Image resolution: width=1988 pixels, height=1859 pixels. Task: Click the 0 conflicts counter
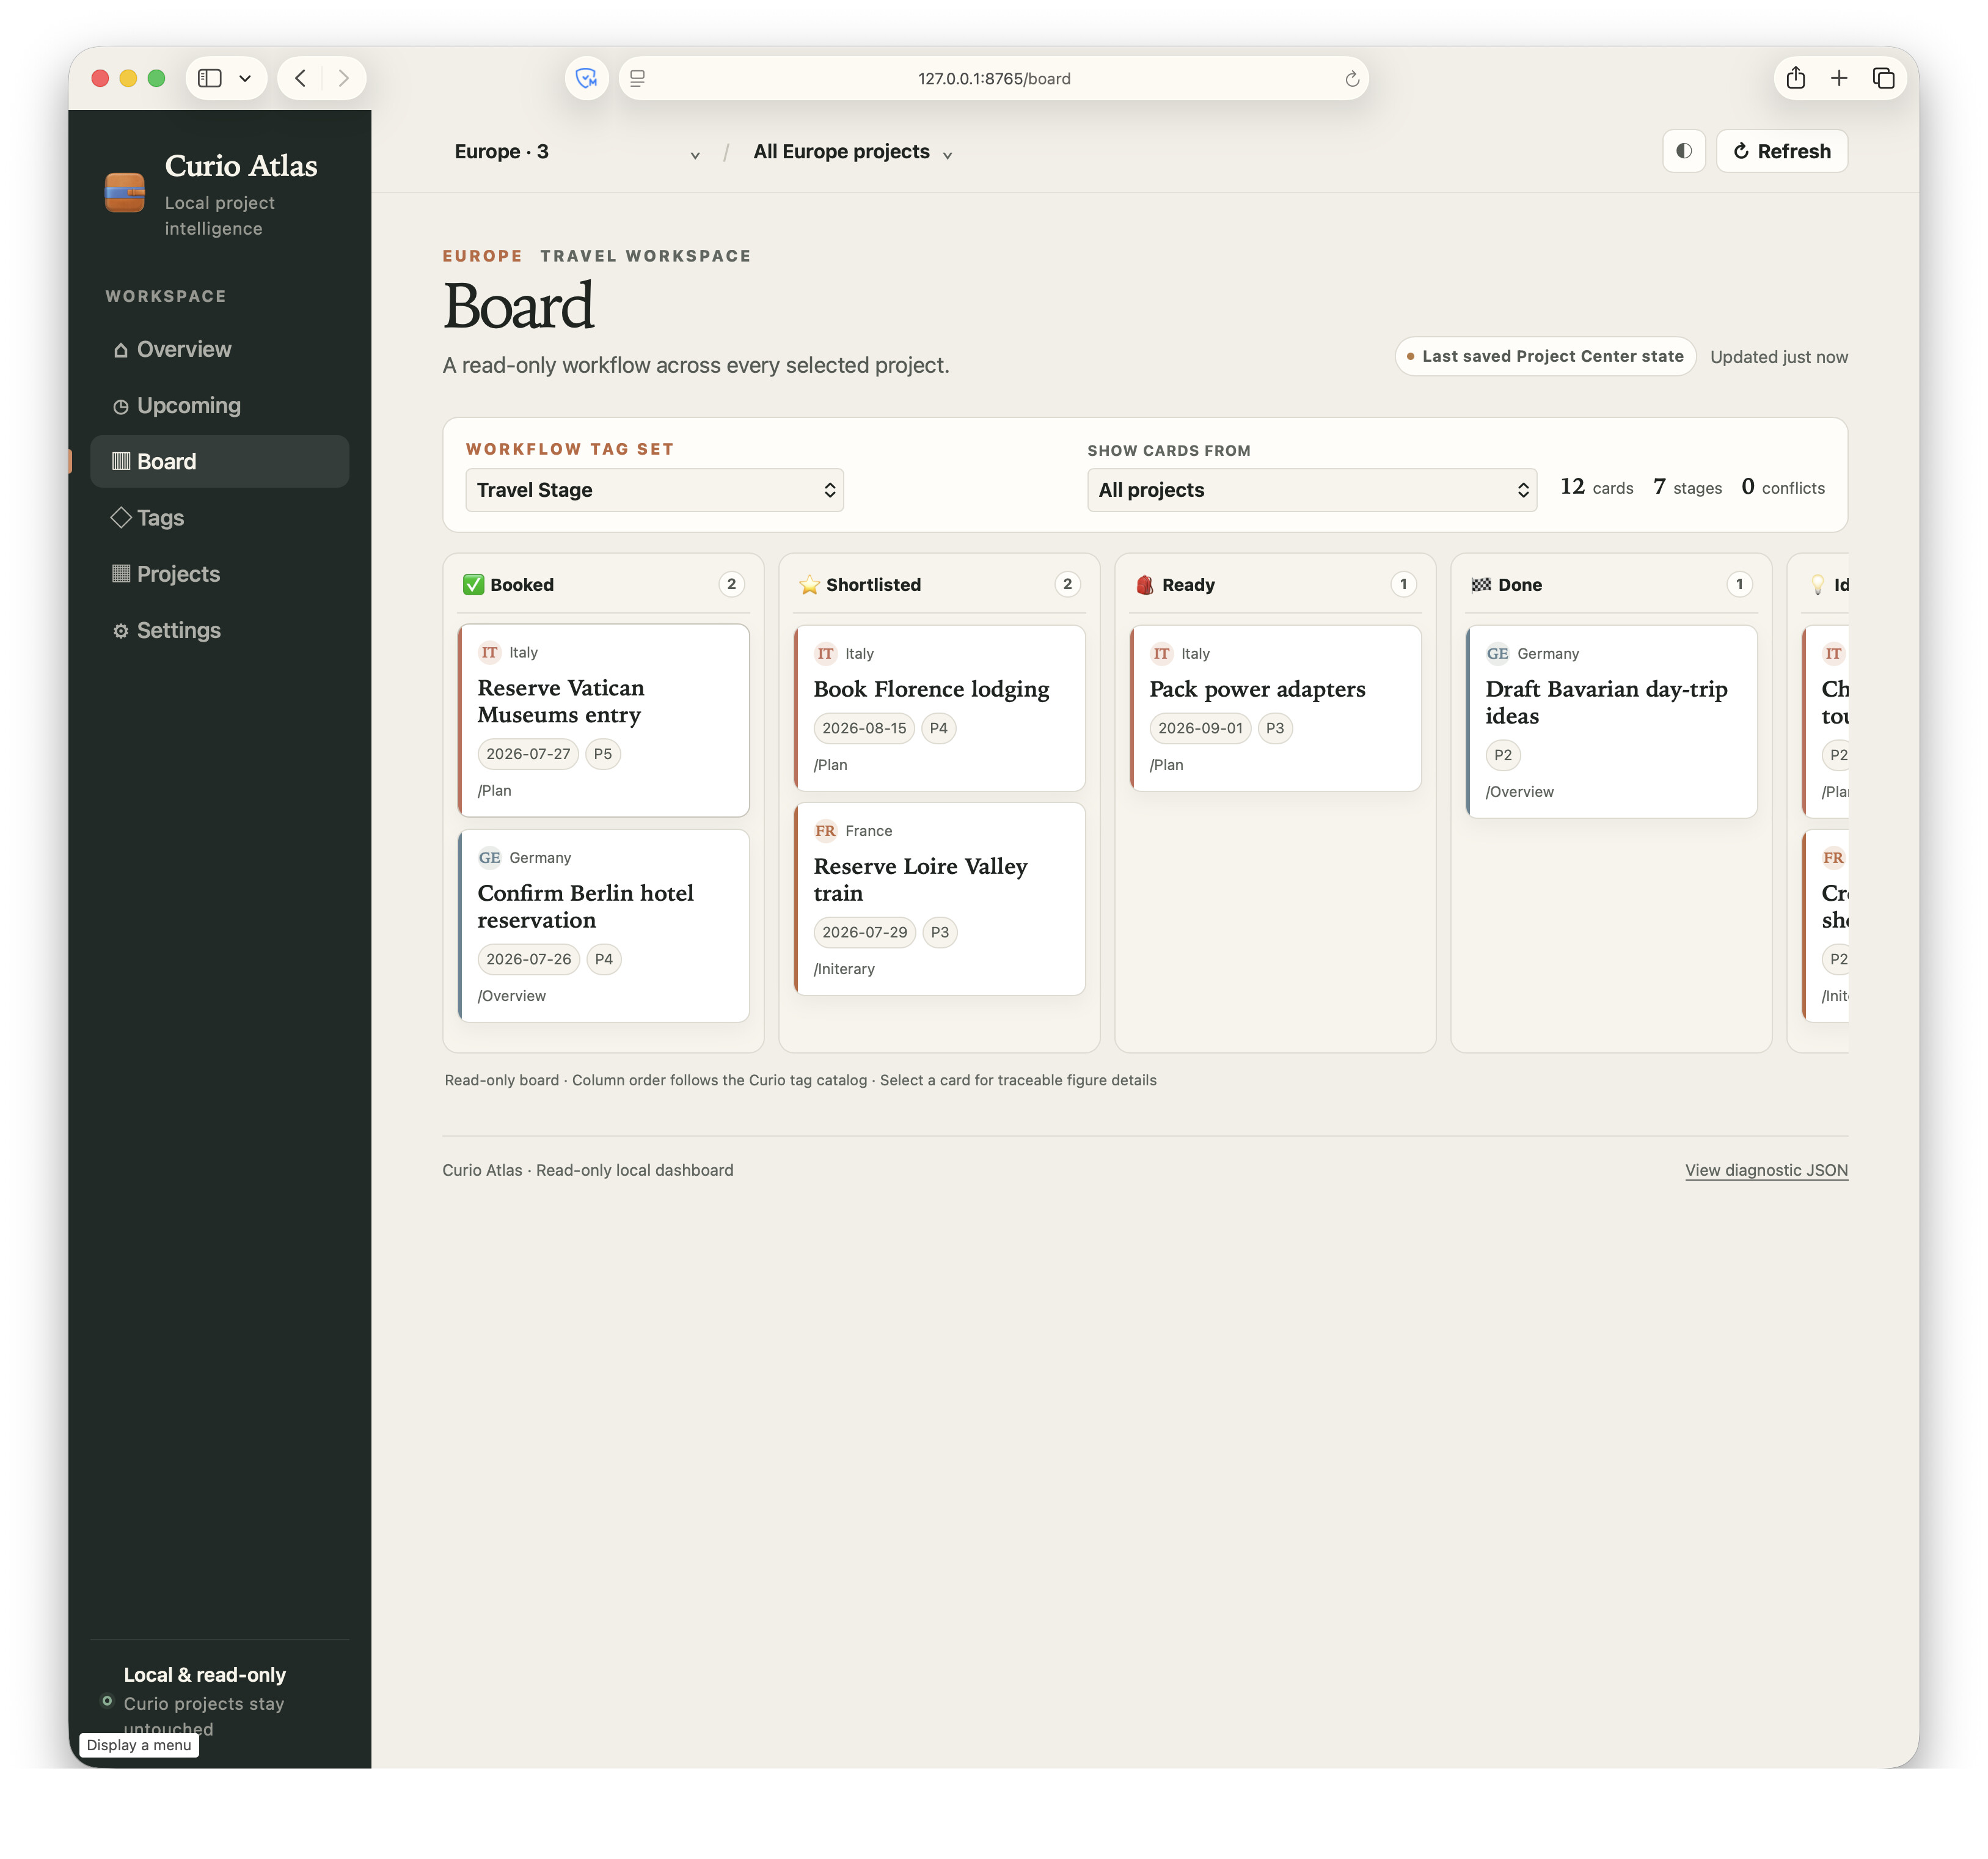[x=1783, y=487]
